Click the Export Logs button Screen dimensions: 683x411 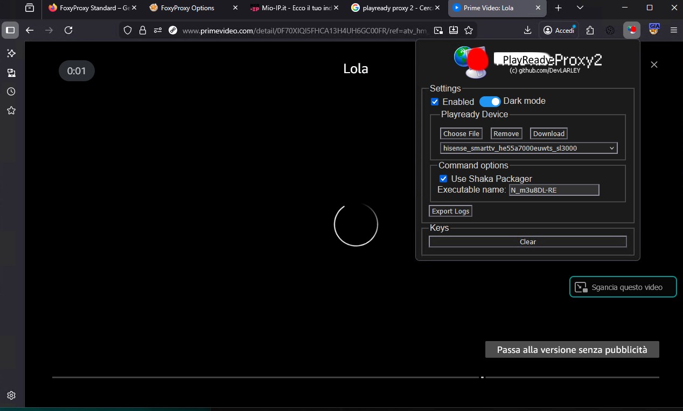click(x=450, y=211)
